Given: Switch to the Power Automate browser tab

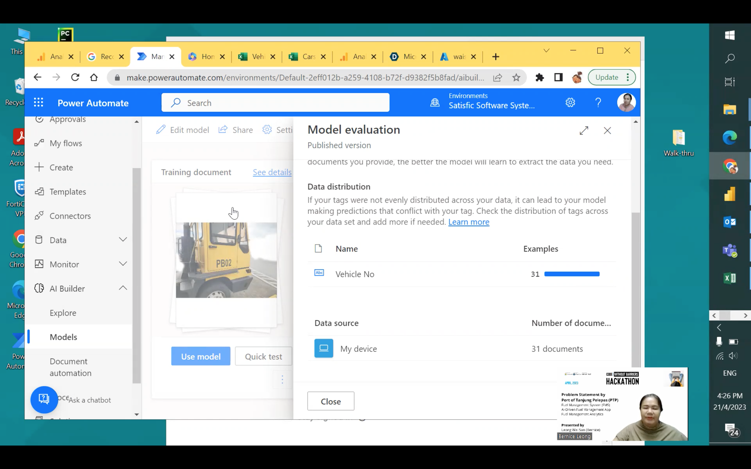Looking at the screenshot, I should click(155, 57).
